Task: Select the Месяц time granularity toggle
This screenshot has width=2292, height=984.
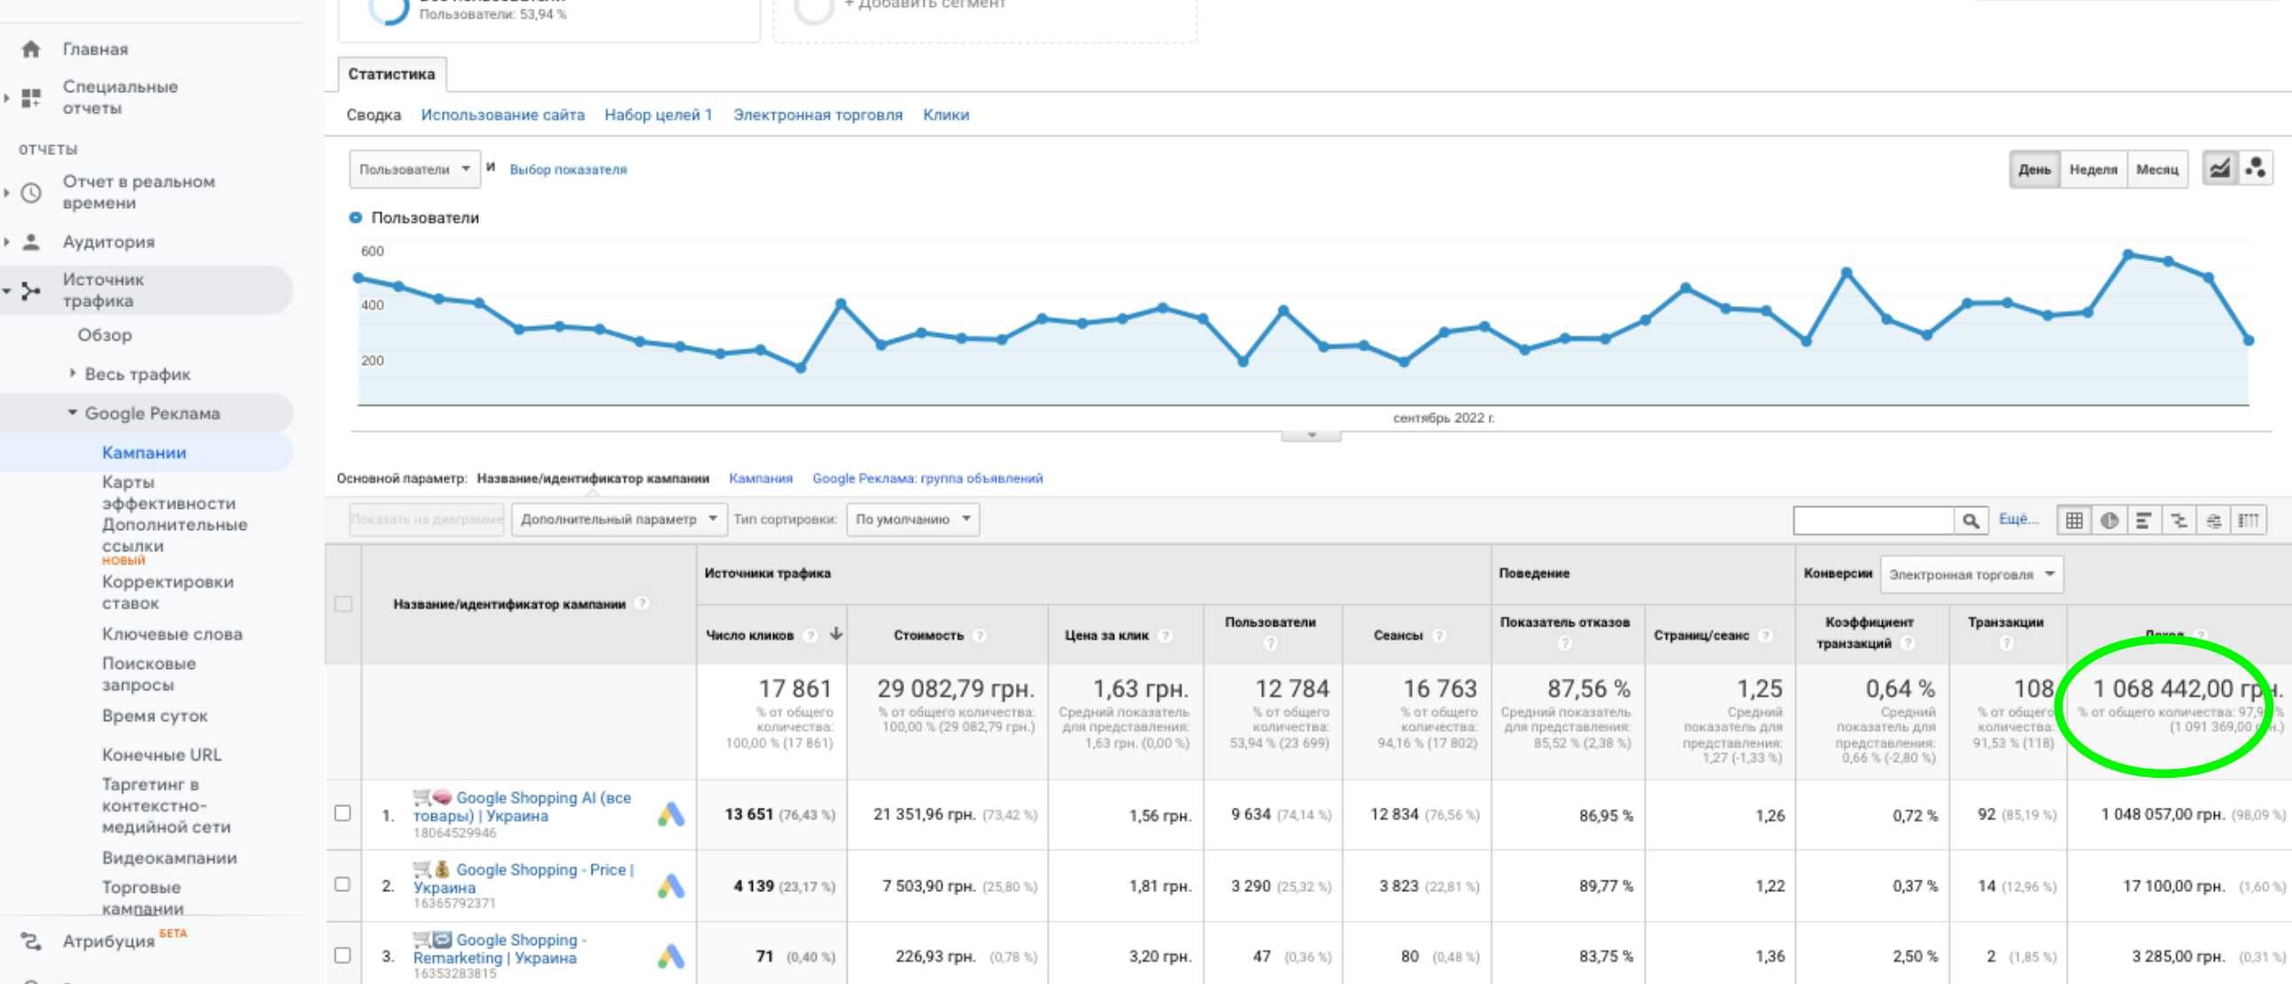Action: pos(2156,169)
